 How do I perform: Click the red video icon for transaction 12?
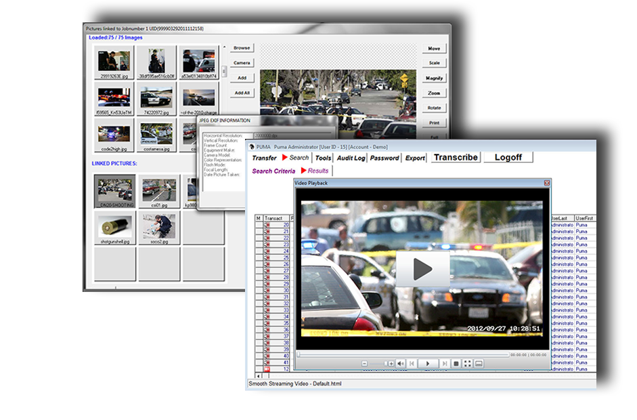point(267,369)
